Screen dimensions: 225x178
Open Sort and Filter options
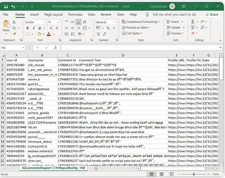point(202,22)
